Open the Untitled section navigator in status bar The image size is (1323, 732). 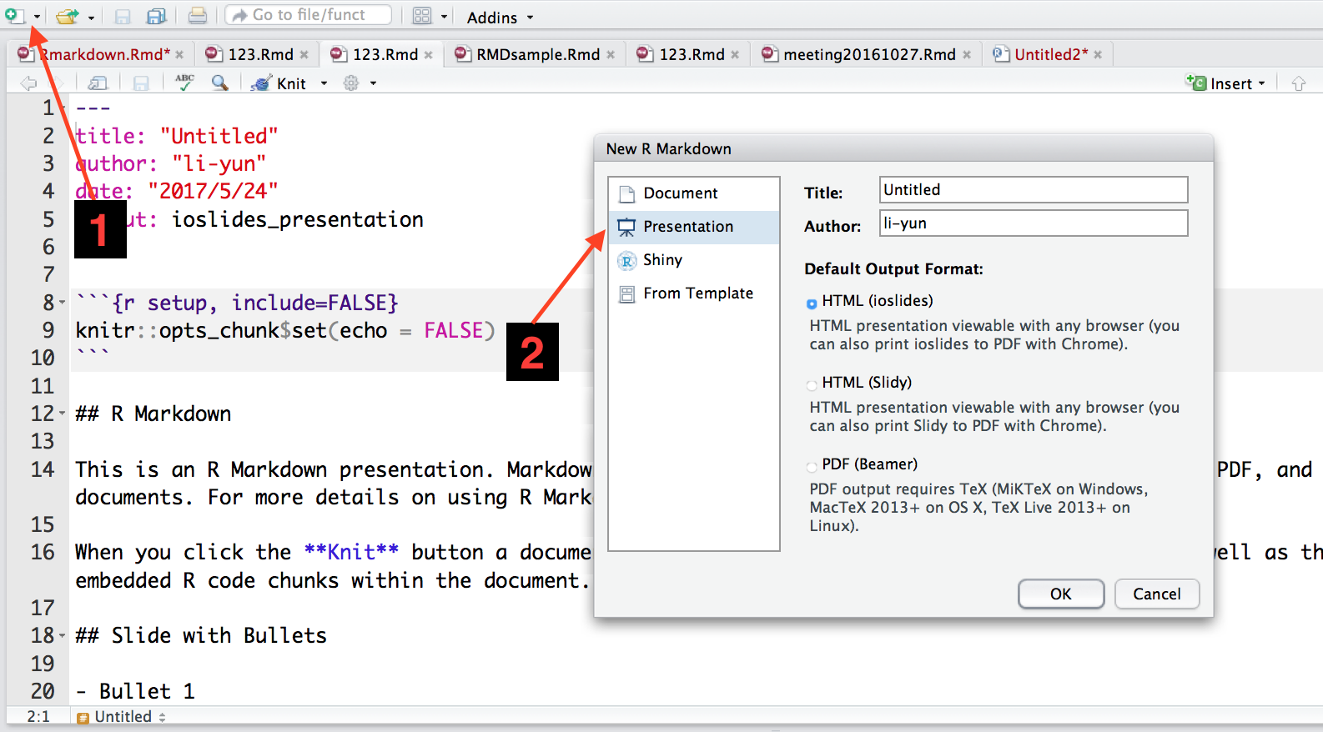point(122,717)
